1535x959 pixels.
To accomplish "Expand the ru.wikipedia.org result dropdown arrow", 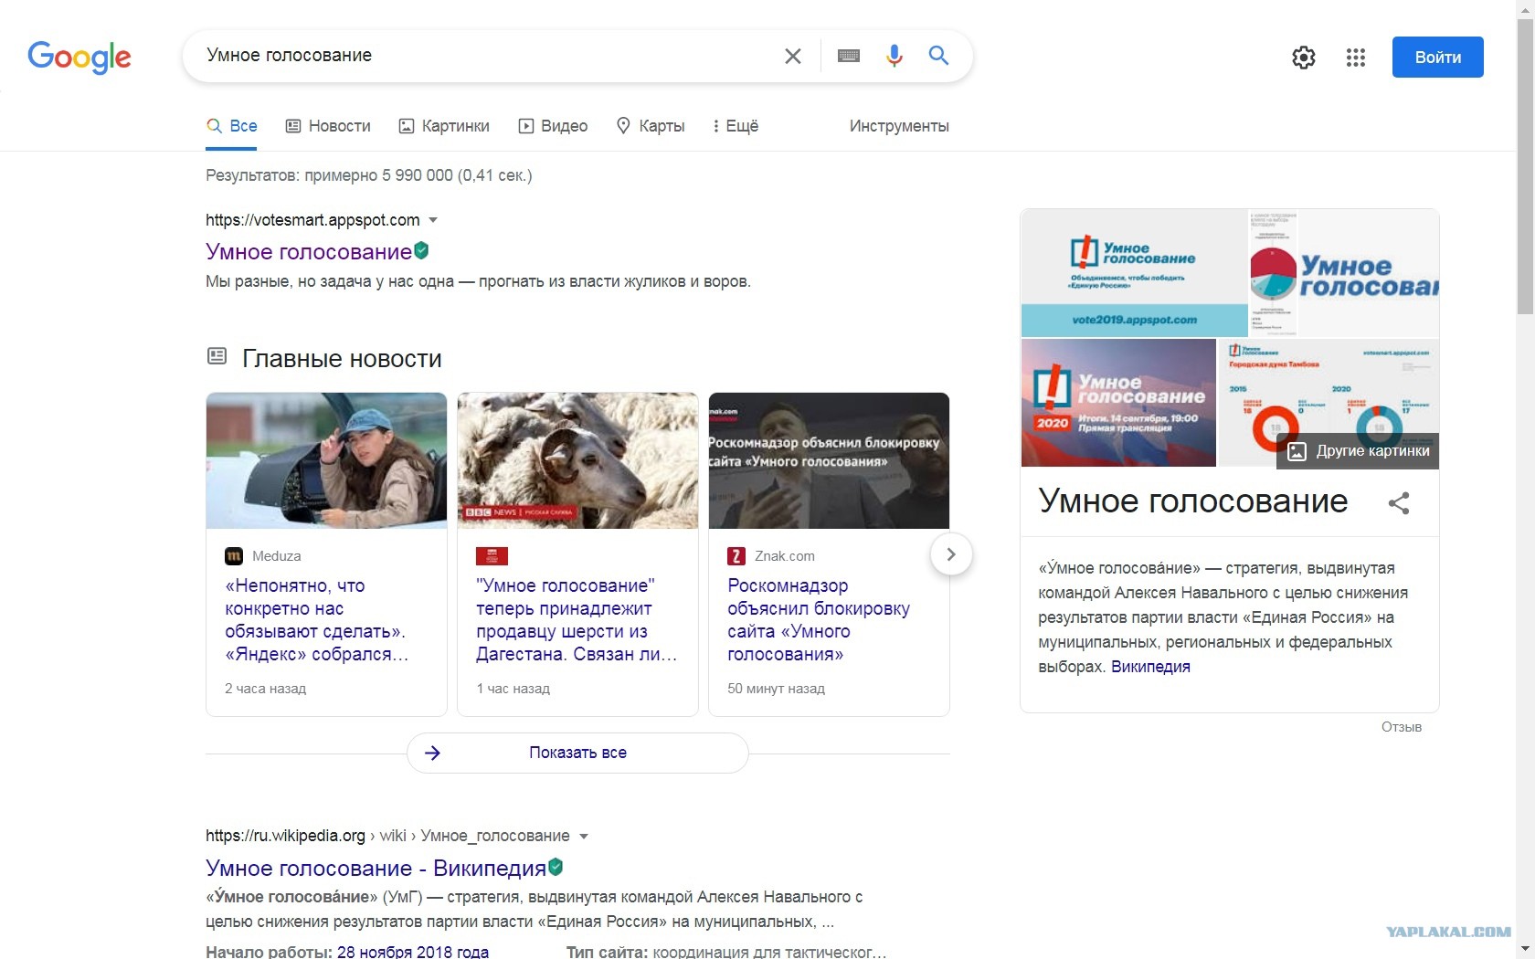I will (584, 836).
